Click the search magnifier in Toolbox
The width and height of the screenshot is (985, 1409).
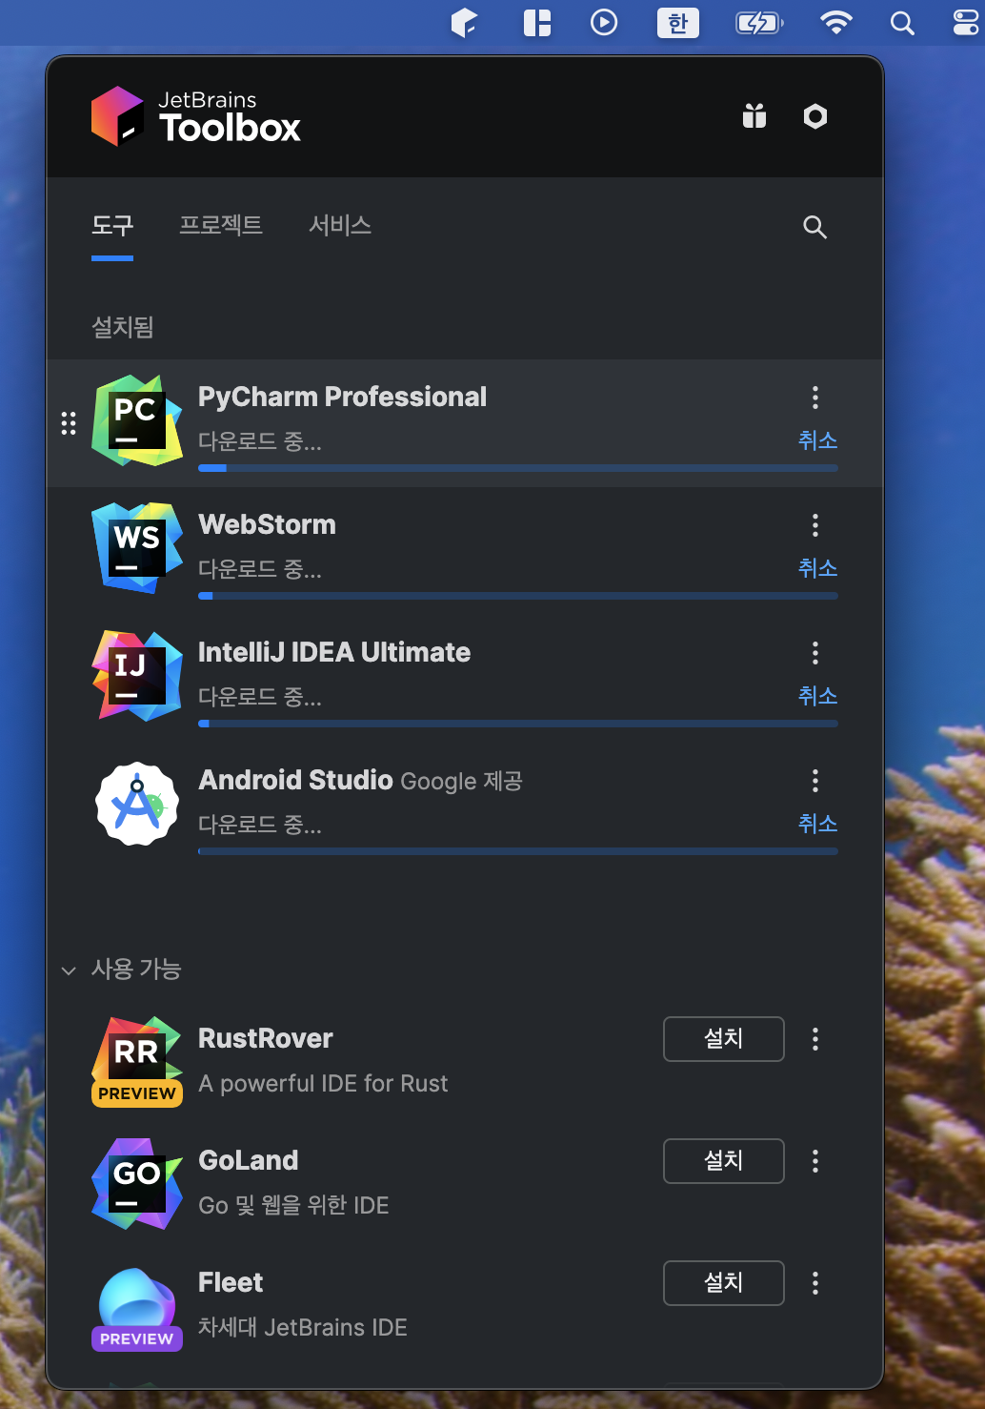click(x=814, y=227)
